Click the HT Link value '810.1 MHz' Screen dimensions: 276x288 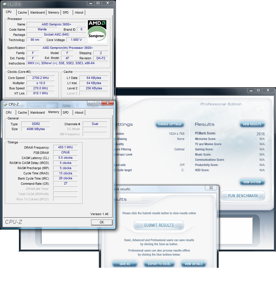click(x=40, y=93)
